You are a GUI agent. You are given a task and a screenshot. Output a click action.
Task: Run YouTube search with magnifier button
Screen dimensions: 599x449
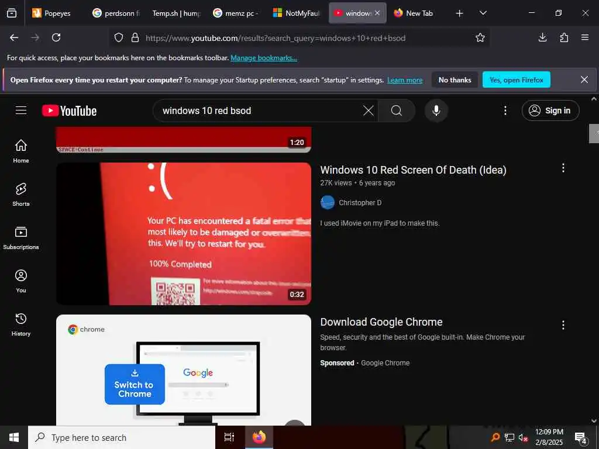click(397, 110)
